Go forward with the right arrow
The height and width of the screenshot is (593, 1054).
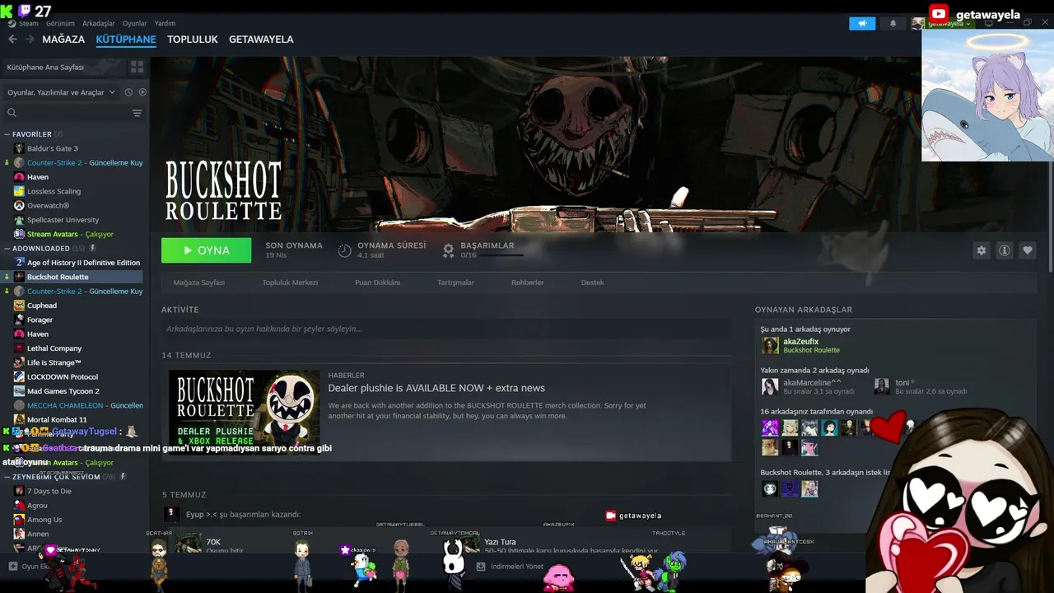click(x=30, y=39)
